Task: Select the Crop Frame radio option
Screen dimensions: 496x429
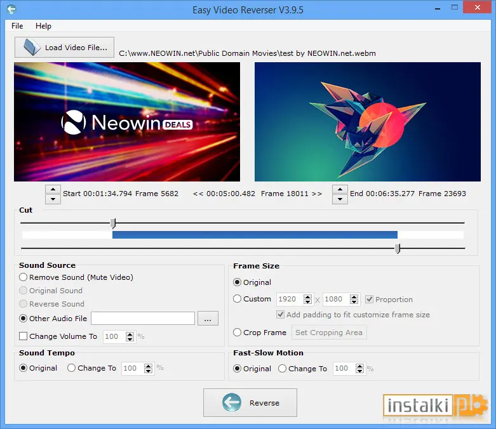Action: [x=260, y=333]
